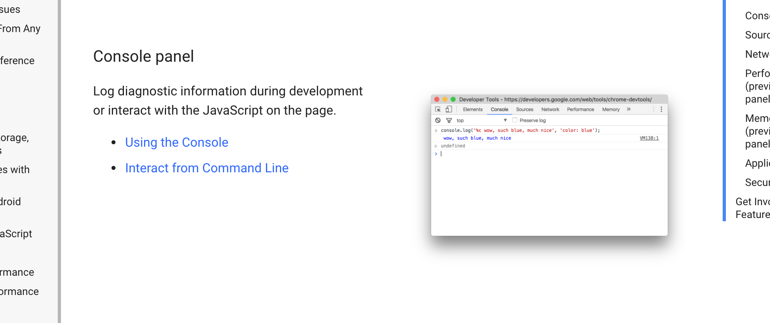Open the top context dropdown
Screen dimensions: 770x323
pyautogui.click(x=482, y=120)
